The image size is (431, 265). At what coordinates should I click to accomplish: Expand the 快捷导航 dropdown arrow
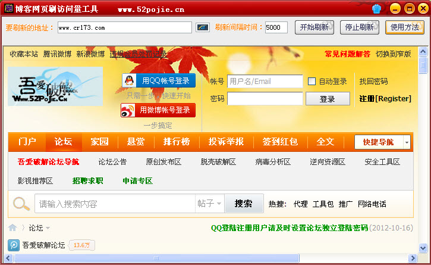407,142
